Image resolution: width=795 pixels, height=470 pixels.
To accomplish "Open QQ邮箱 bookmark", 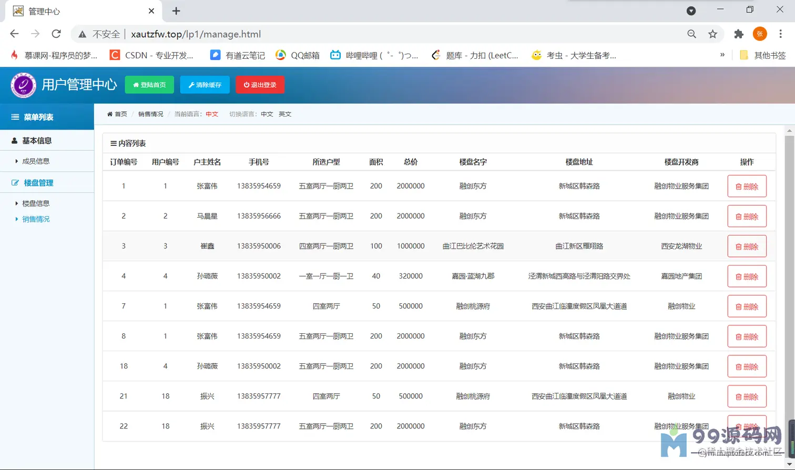I will (298, 55).
